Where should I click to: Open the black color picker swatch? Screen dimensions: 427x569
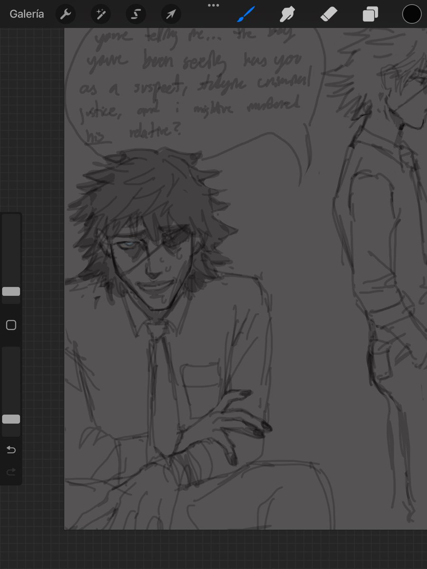[x=412, y=14]
